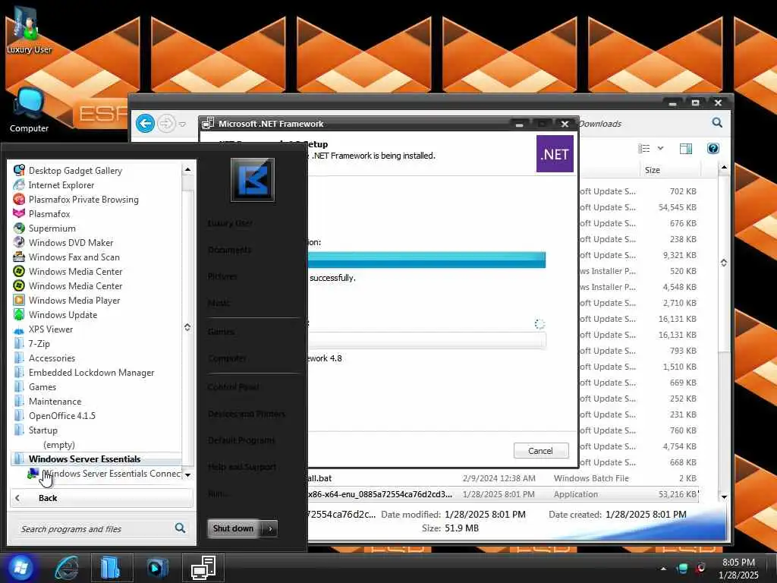Open Windows Server Essentials Connector entry
The height and width of the screenshot is (583, 777).
click(104, 474)
